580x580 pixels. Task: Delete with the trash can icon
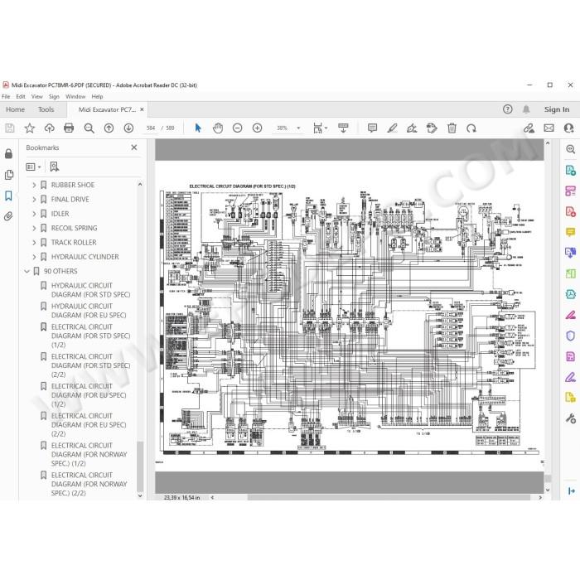click(x=452, y=128)
